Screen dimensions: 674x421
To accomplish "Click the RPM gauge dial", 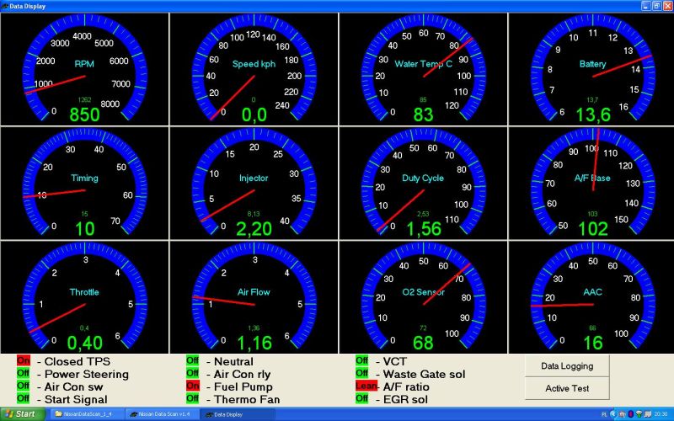I will [x=84, y=69].
